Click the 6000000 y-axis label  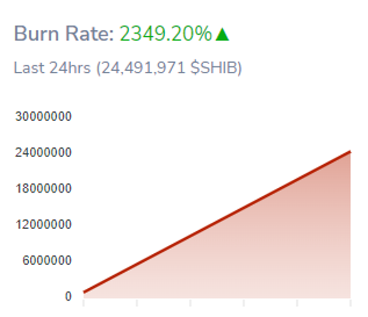47,260
